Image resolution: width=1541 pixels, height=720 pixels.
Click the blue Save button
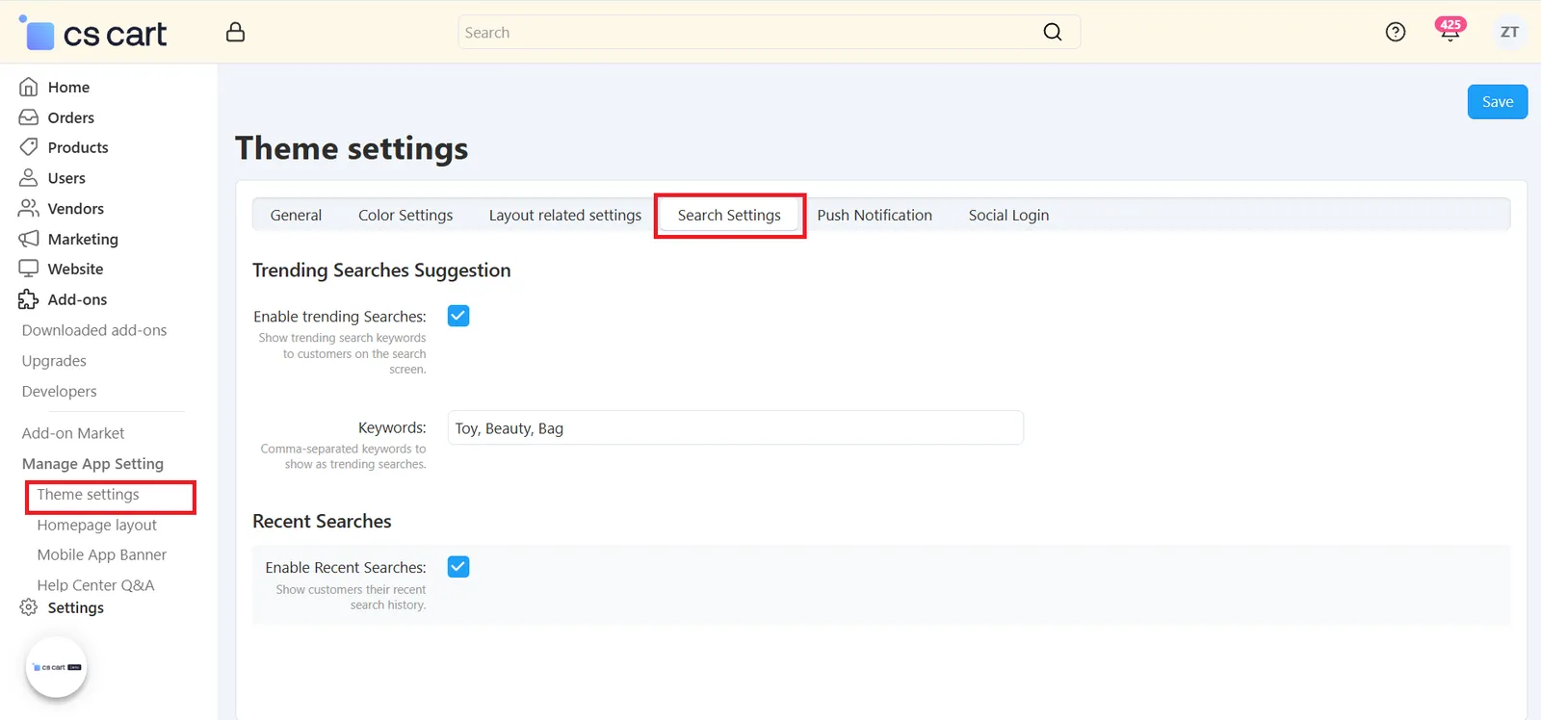[x=1498, y=102]
